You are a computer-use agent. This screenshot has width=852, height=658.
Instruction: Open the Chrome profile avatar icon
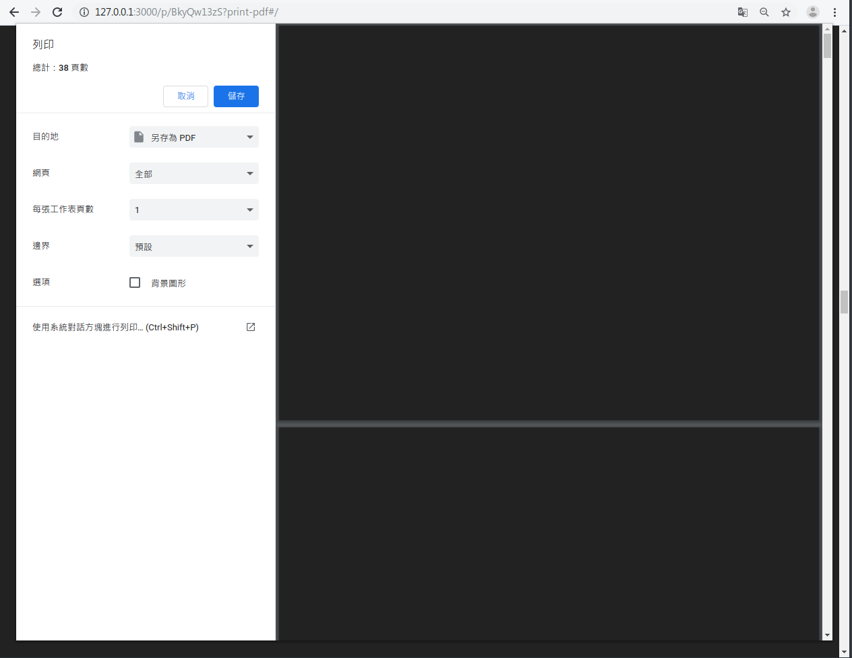[813, 12]
